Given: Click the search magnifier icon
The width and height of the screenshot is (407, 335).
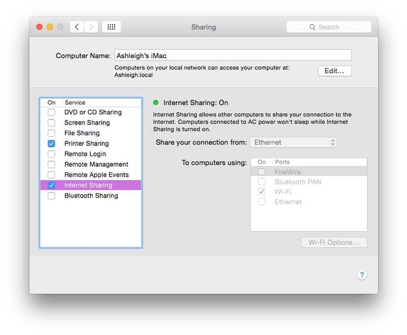Looking at the screenshot, I should pyautogui.click(x=312, y=27).
